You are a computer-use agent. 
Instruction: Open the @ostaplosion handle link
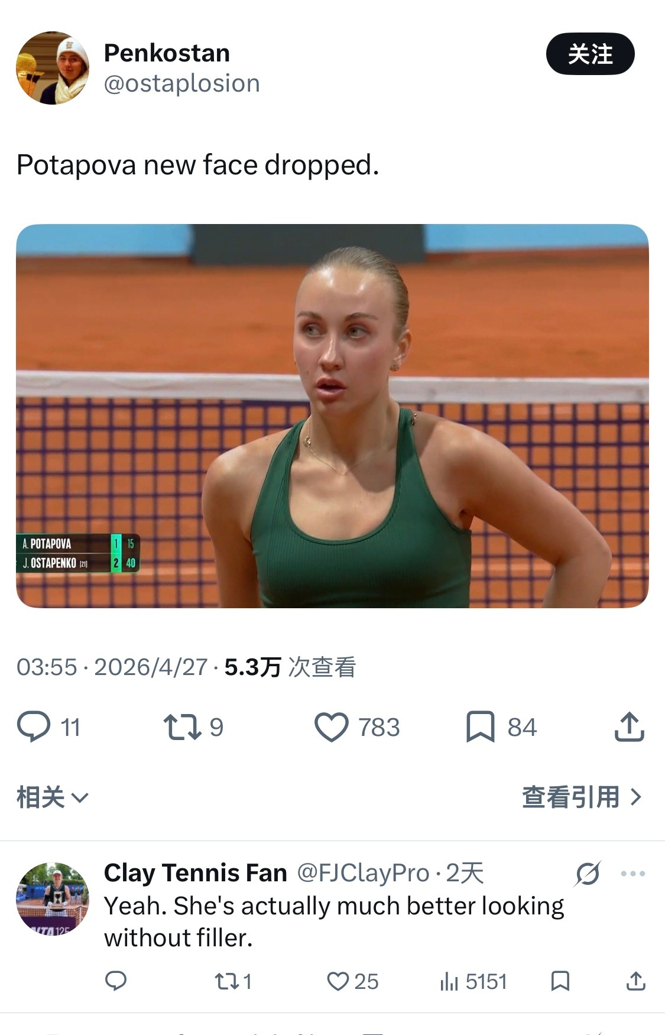(182, 83)
